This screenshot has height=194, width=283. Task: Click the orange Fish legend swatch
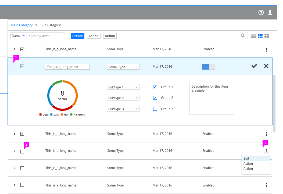pyautogui.click(x=62, y=114)
